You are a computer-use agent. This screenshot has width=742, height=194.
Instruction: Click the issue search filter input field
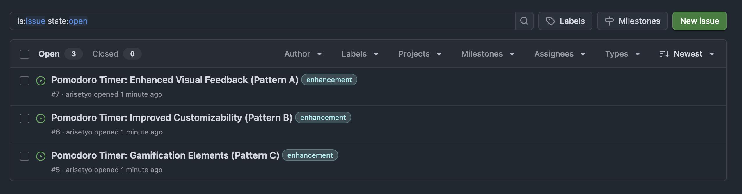[262, 21]
